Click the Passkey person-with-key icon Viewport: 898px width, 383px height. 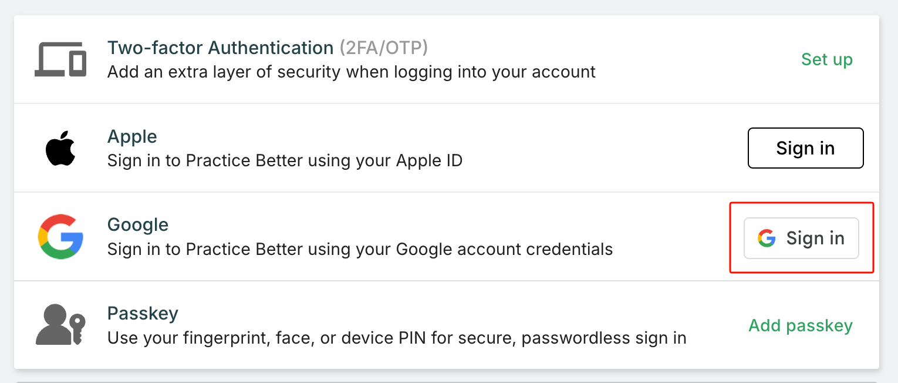60,325
